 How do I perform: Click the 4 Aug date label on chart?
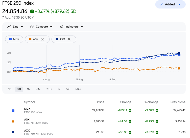[46, 80]
